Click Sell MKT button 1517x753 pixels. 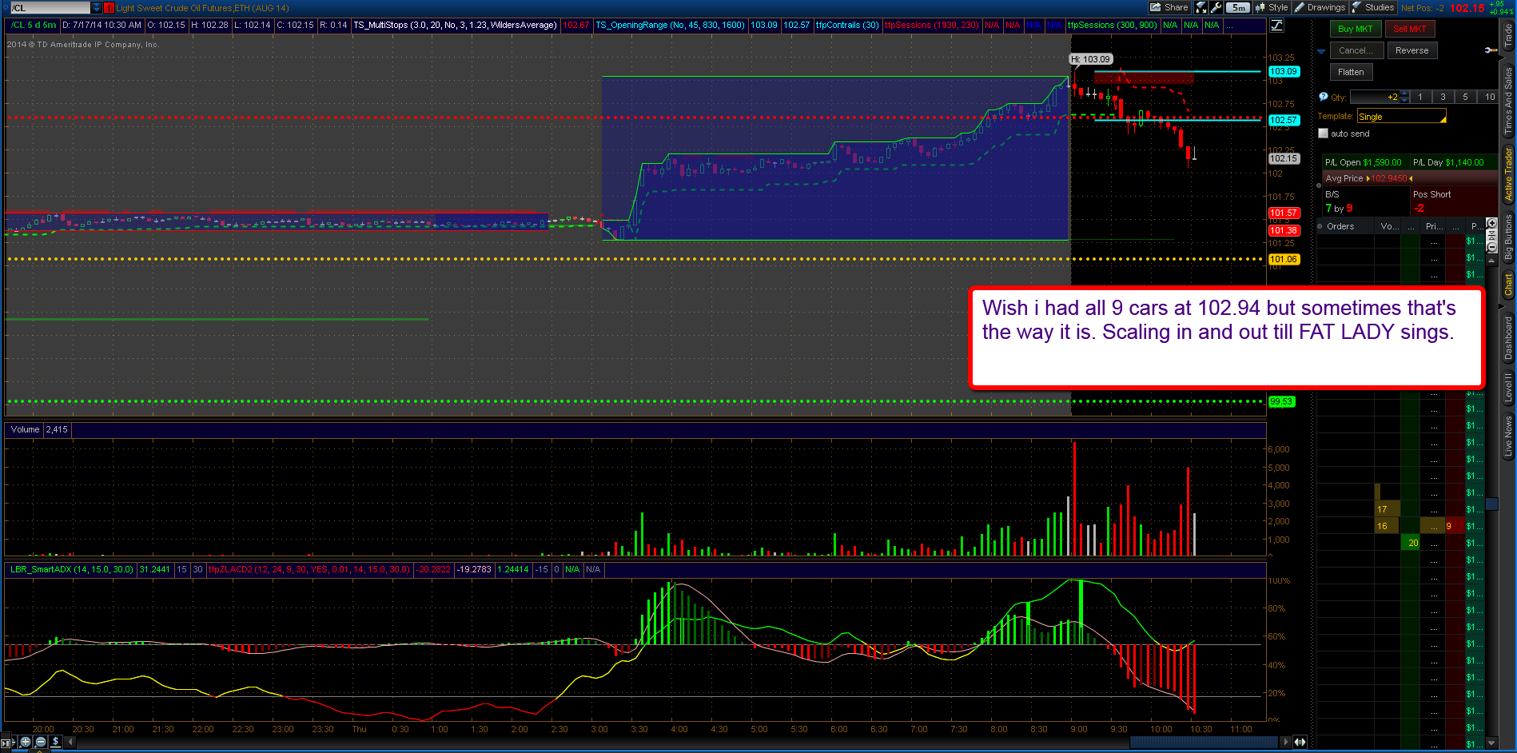coord(1410,29)
